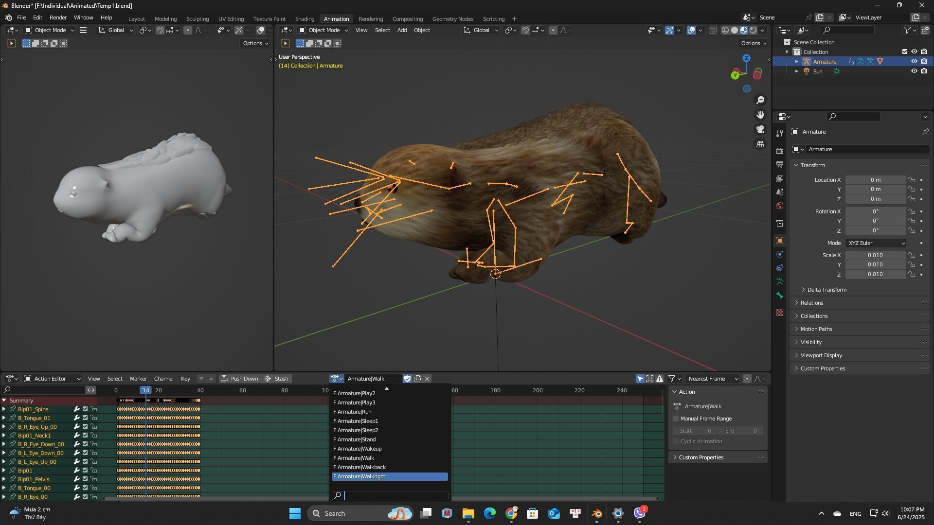The width and height of the screenshot is (934, 525).
Task: Collapse the Summary channel row
Action: coord(4,401)
